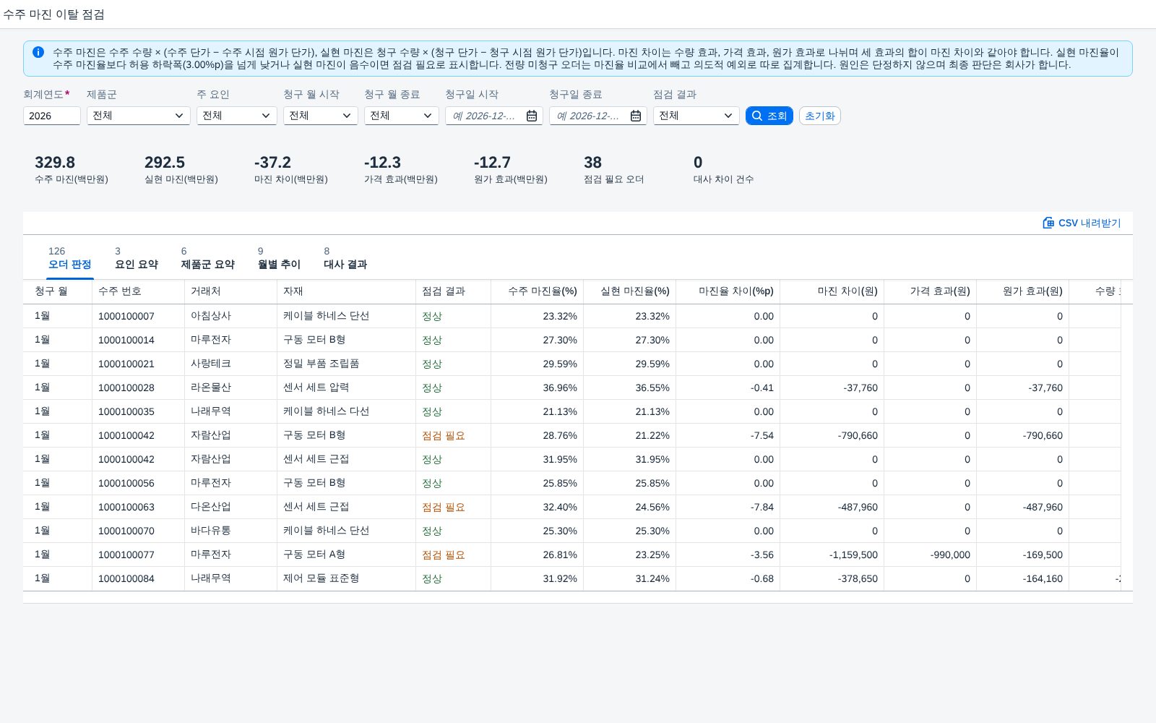Click the 실현 마진율(%) column header
Image resolution: width=1156 pixels, height=723 pixels.
pyautogui.click(x=630, y=291)
